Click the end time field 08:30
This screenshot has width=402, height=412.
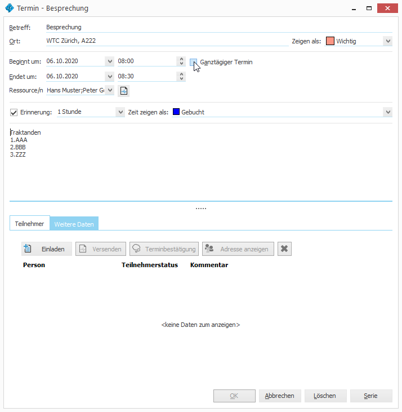pyautogui.click(x=147, y=77)
